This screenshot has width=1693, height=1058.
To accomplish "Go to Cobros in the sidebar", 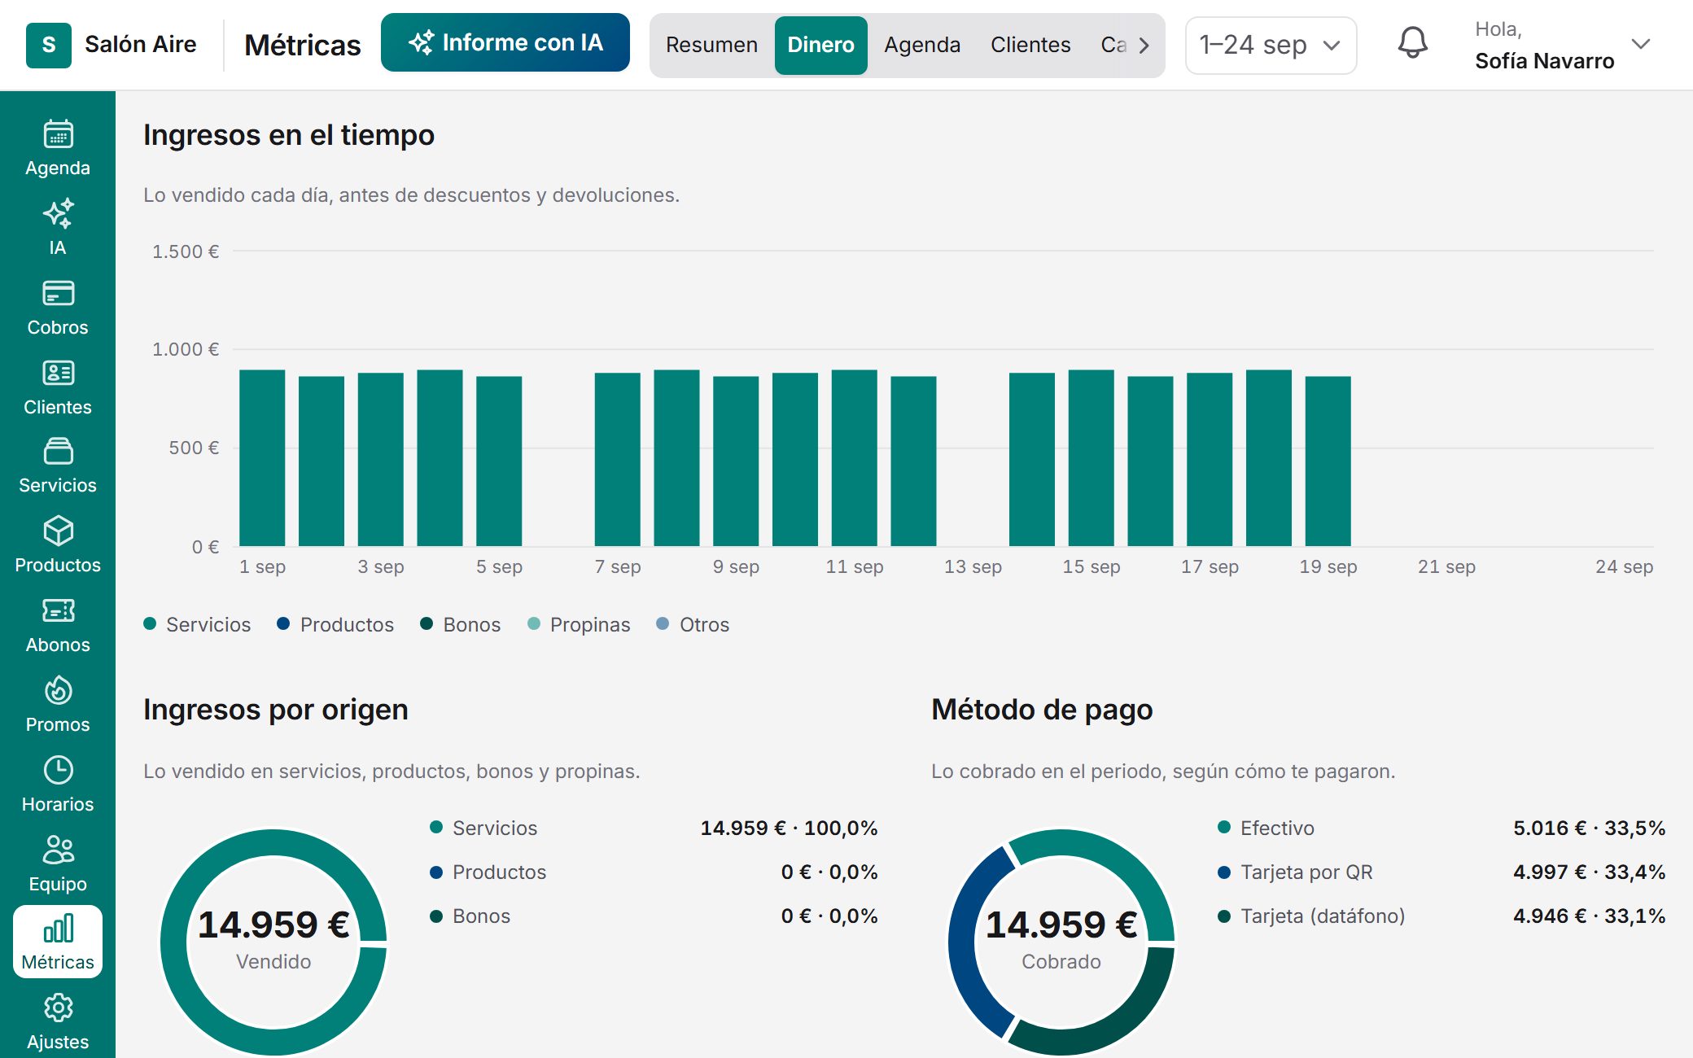I will (58, 308).
